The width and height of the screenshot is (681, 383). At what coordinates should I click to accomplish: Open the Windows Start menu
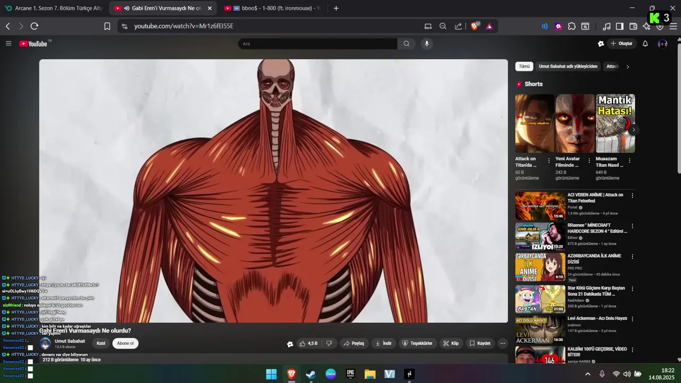[271, 374]
